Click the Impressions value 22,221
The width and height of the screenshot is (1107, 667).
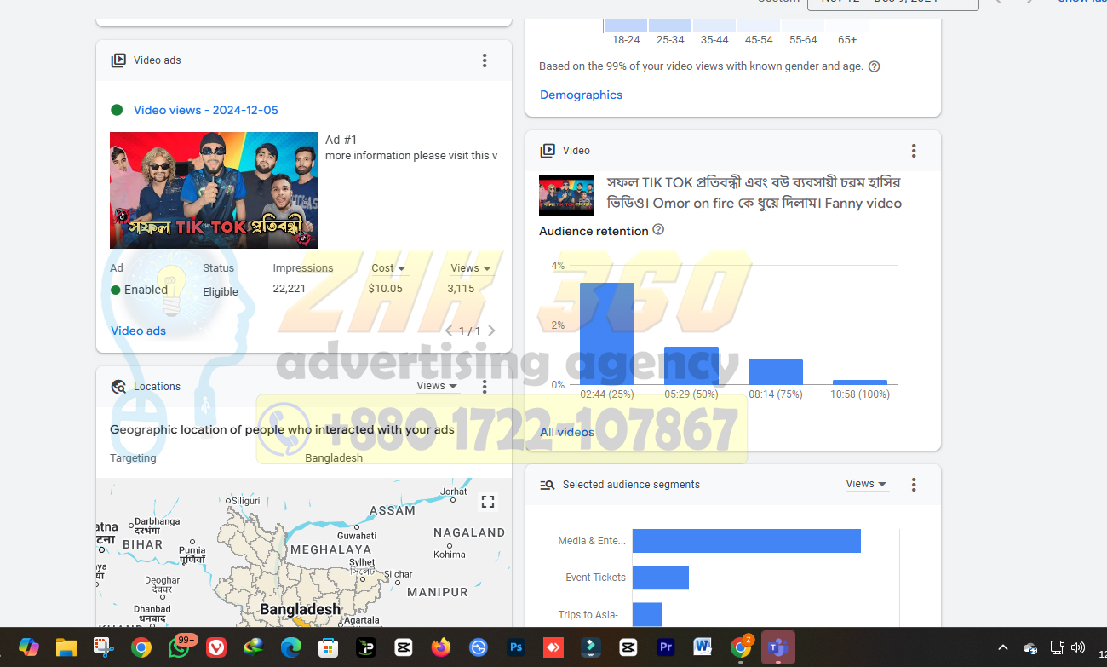coord(289,289)
